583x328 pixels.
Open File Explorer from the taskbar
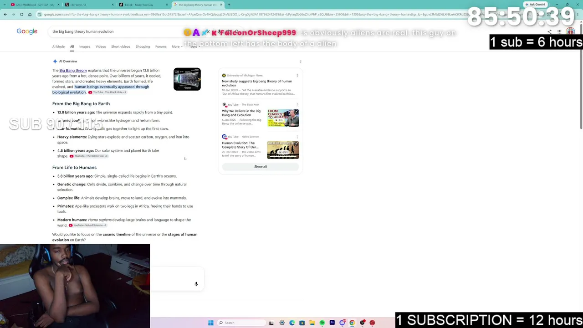point(312,323)
